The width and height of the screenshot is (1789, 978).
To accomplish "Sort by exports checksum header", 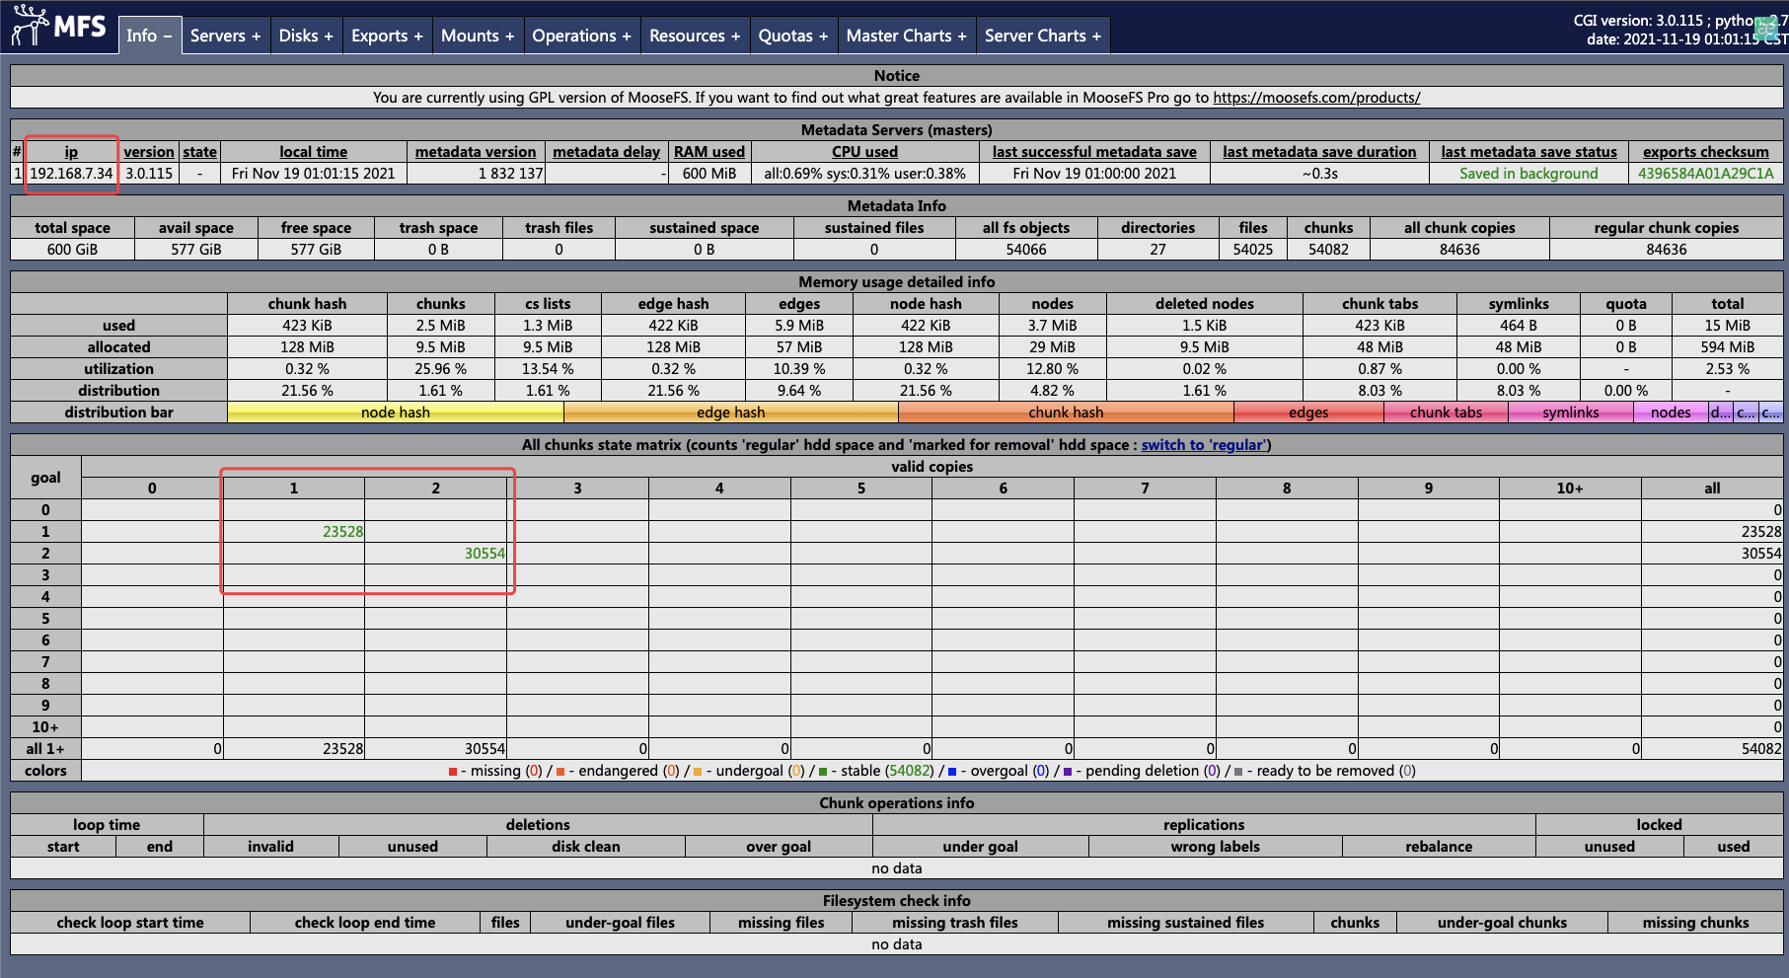I will 1706,152.
